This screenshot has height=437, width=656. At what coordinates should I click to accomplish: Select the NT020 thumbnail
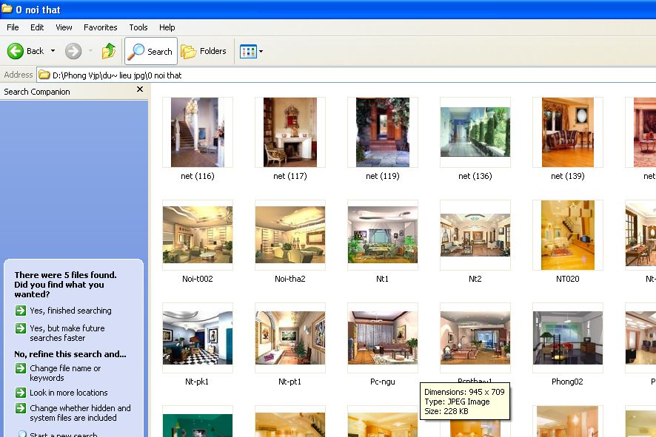pyautogui.click(x=568, y=235)
